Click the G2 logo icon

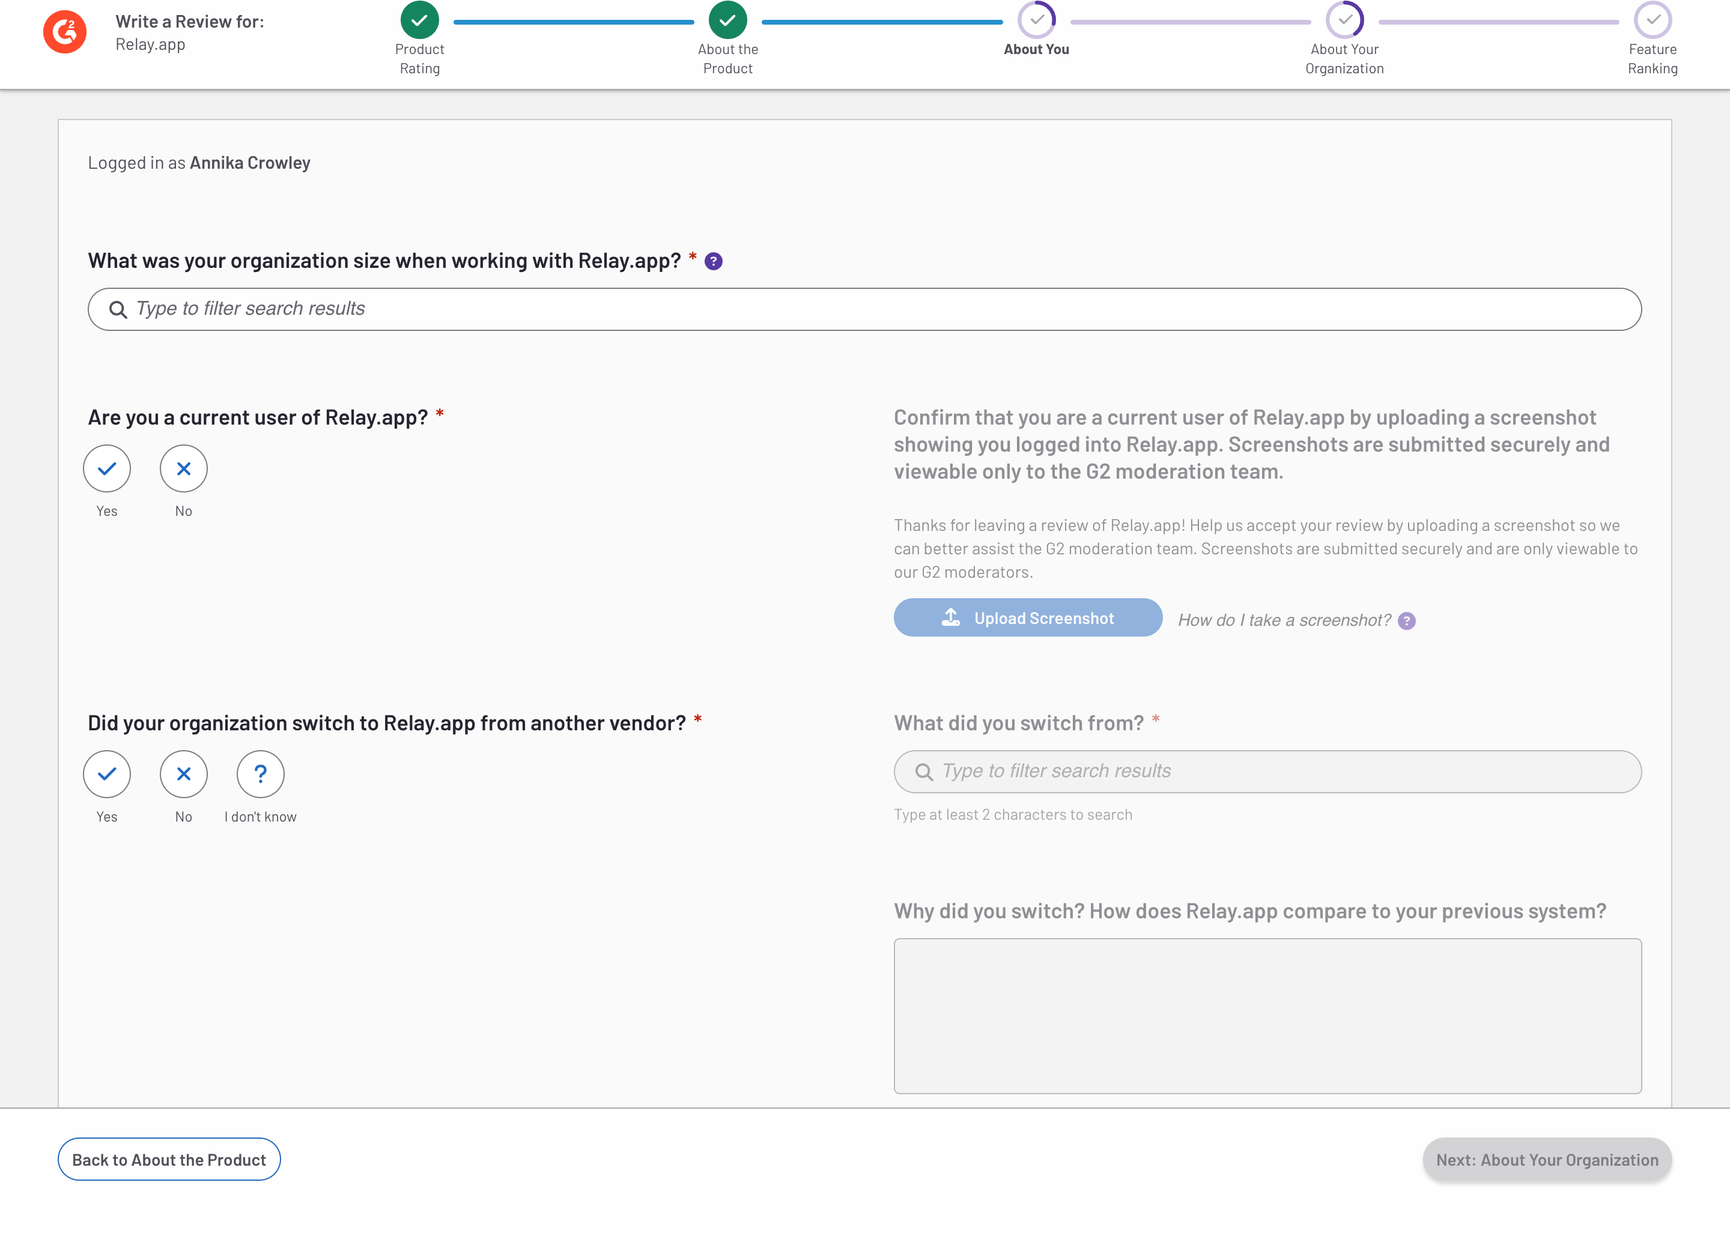65,32
